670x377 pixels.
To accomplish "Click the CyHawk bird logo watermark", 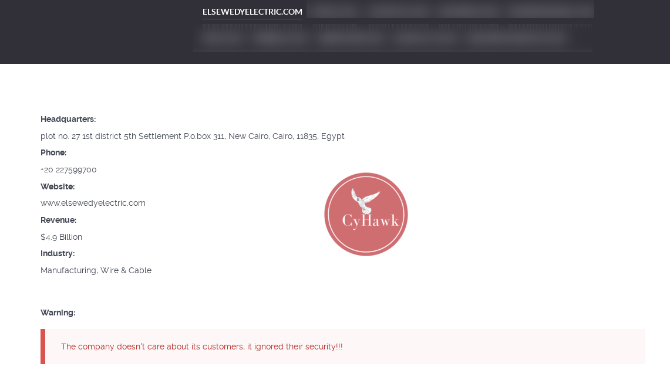I will [366, 214].
